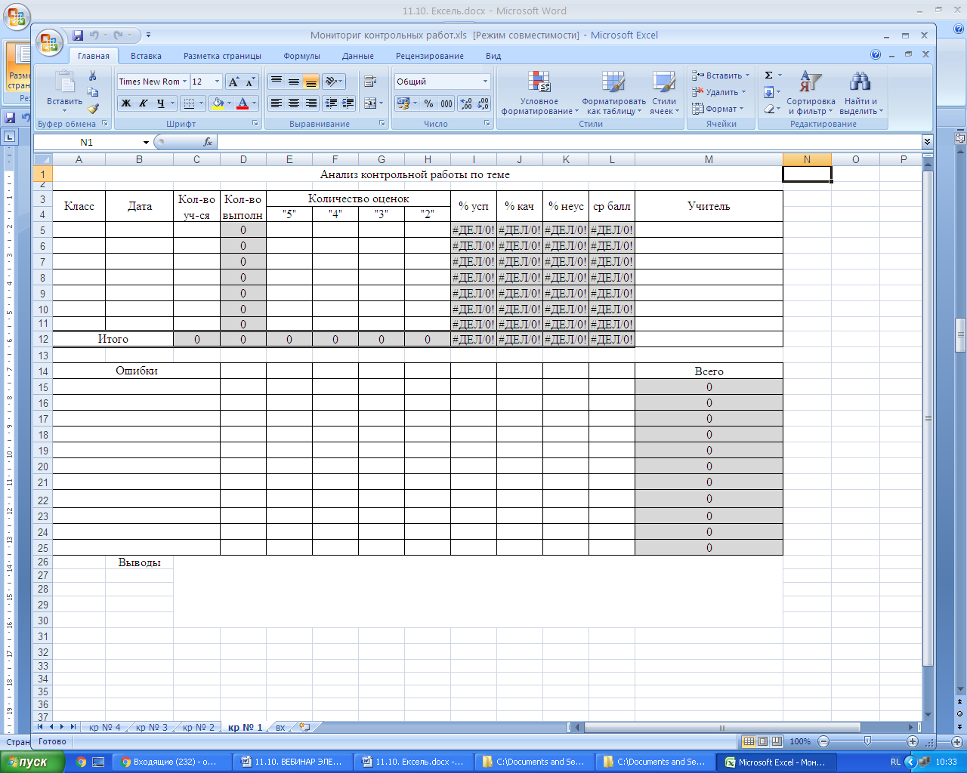967x773 pixels.
Task: Click inside the formula bar field
Action: click(570, 142)
